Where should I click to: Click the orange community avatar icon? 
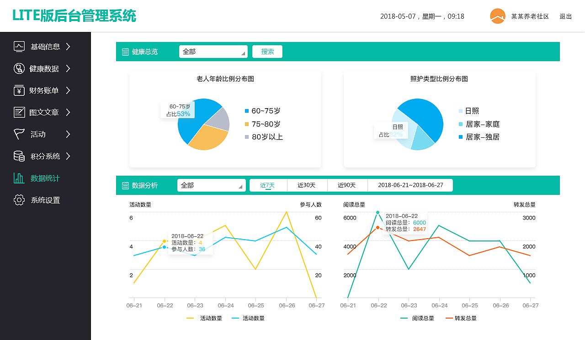[x=498, y=16]
